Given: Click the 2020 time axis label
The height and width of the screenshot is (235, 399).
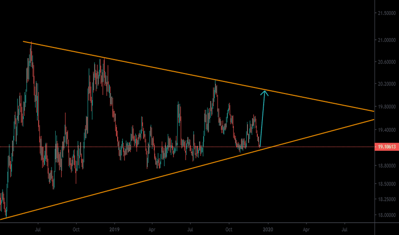Looking at the screenshot, I should coord(268,230).
